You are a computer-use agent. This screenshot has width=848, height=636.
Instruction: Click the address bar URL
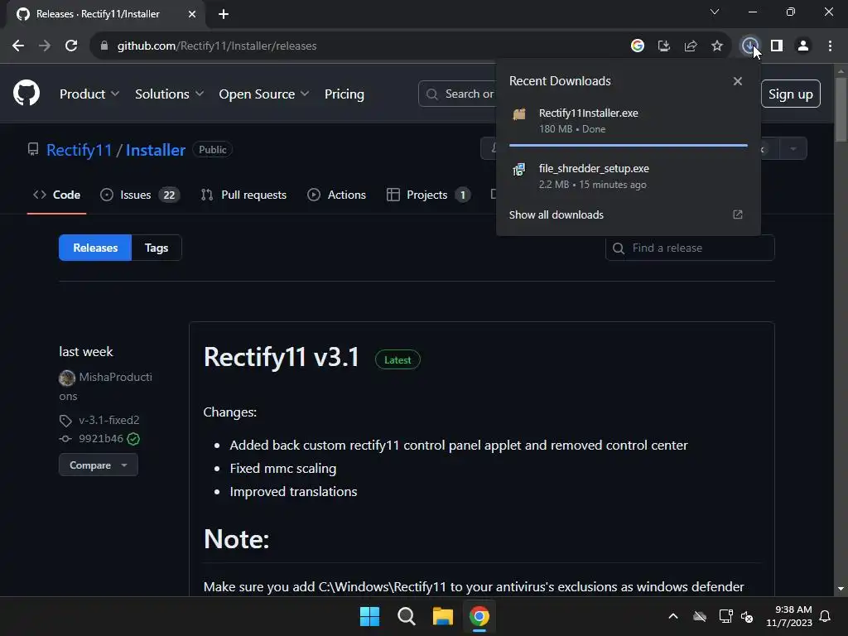tap(217, 46)
